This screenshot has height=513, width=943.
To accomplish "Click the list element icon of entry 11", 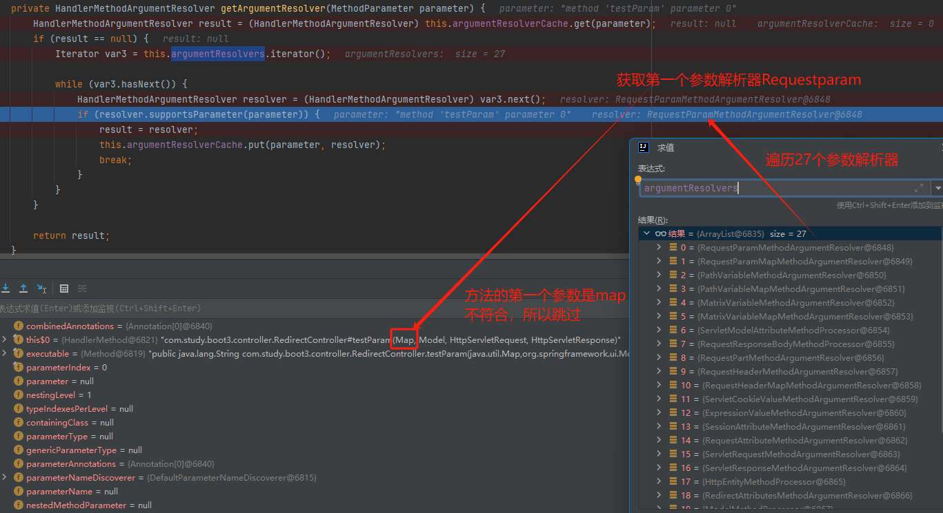I will click(673, 399).
